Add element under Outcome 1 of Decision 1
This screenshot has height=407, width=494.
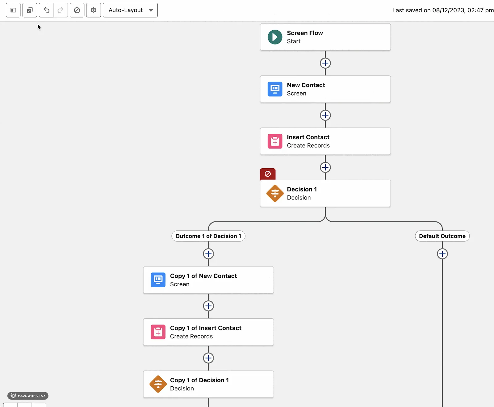click(208, 254)
